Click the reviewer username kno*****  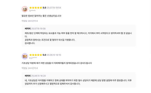[33, 58]
